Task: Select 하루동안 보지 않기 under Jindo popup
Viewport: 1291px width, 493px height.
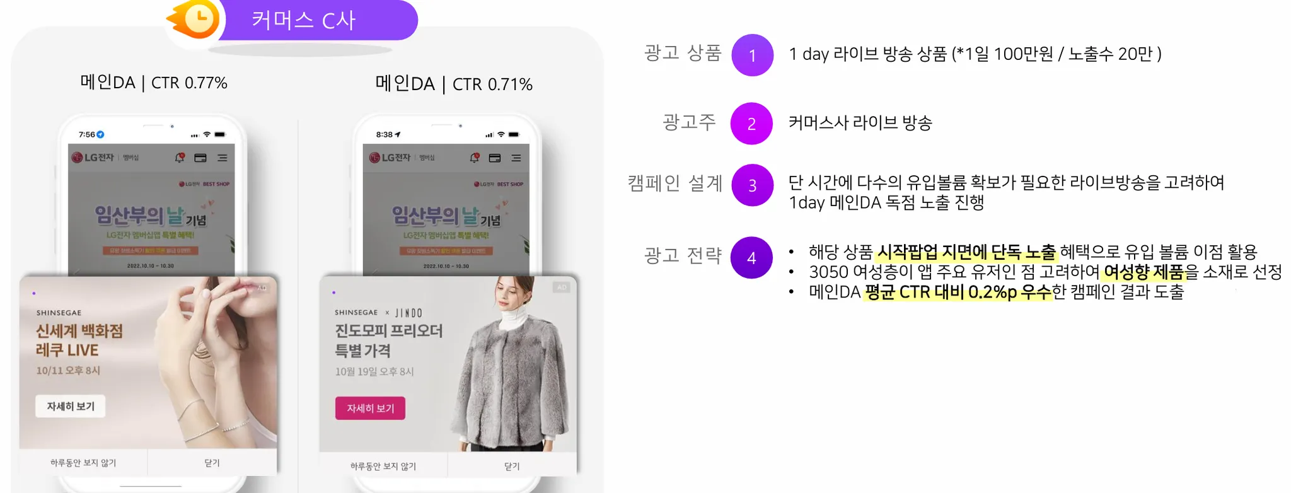Action: (x=383, y=466)
